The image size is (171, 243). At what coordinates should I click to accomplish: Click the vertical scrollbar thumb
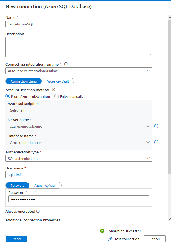click(x=169, y=96)
